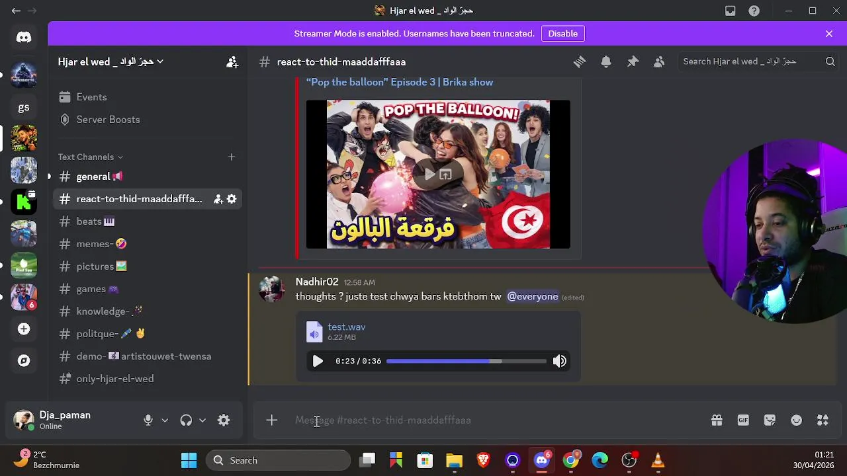Mute the audio player volume icon
The height and width of the screenshot is (476, 847).
coord(560,361)
